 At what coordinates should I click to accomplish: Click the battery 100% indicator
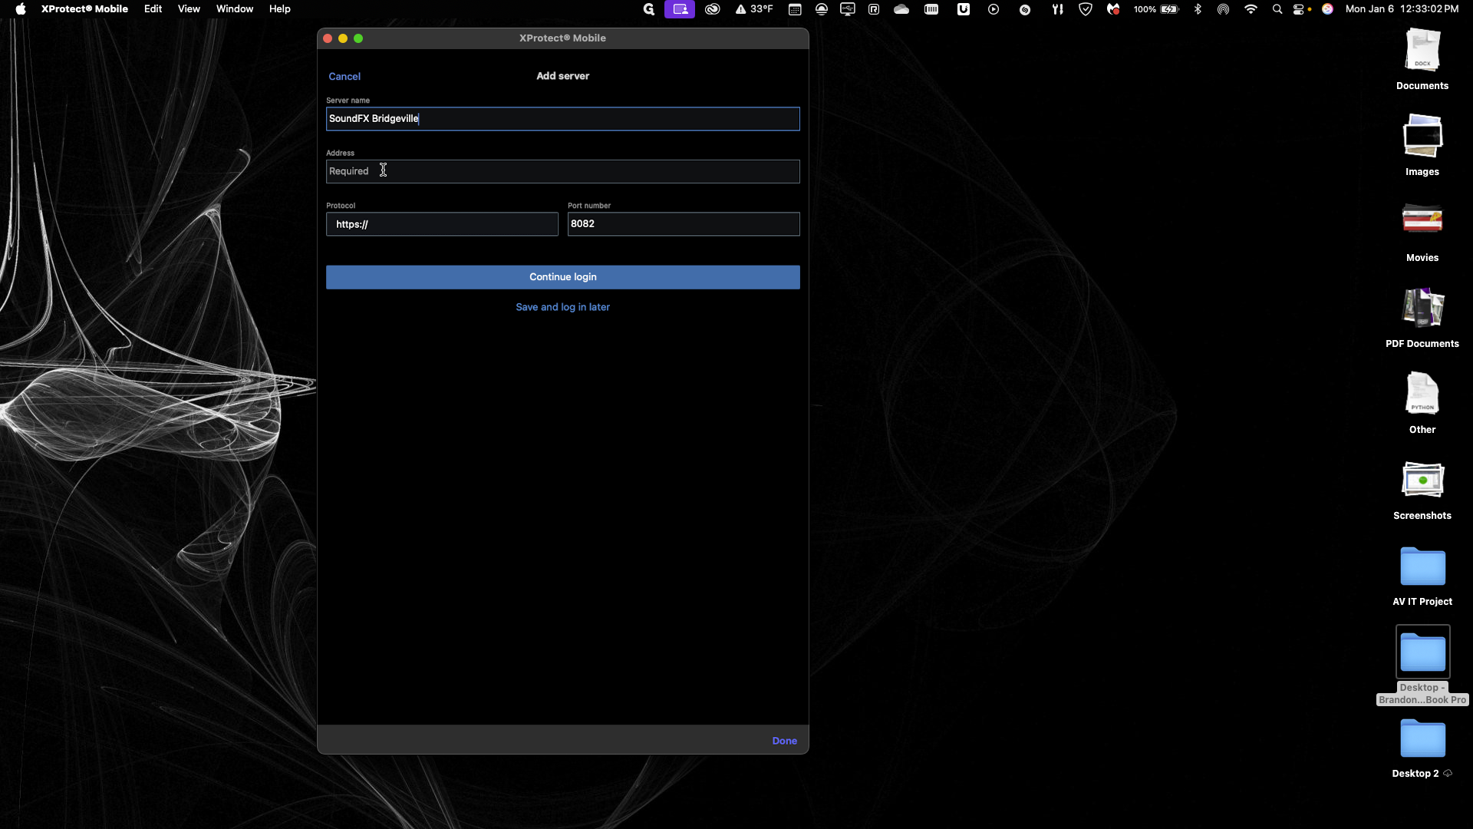click(x=1156, y=9)
